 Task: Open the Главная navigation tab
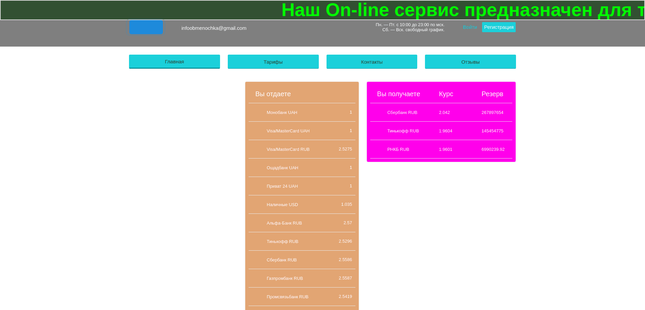pyautogui.click(x=174, y=61)
